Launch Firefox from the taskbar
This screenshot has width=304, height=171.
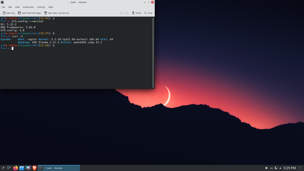tap(15, 168)
